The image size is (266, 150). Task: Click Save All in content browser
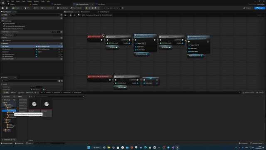click(30, 92)
